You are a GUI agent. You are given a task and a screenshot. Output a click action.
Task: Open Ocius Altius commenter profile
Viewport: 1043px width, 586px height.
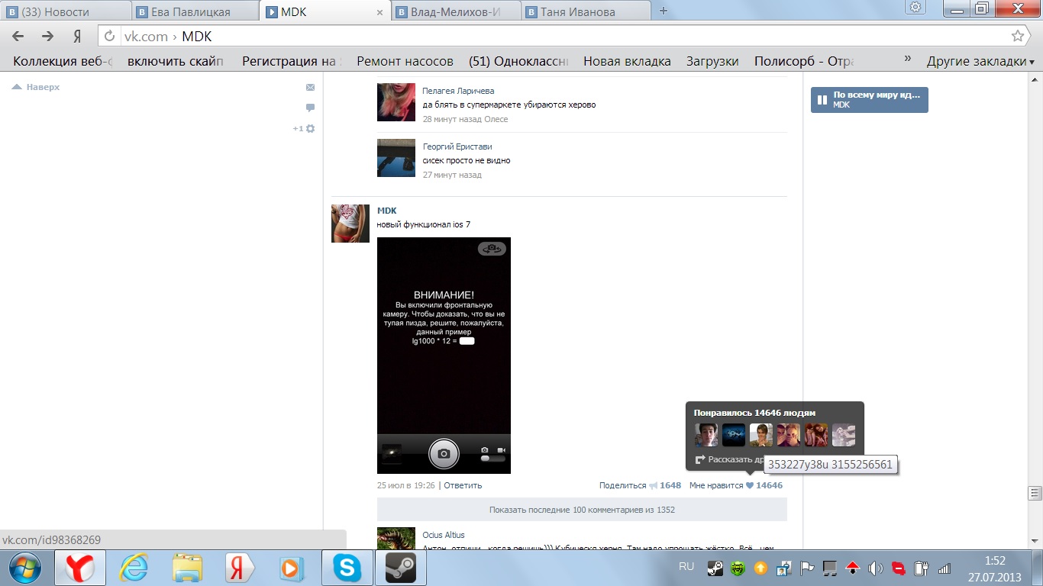pos(444,535)
